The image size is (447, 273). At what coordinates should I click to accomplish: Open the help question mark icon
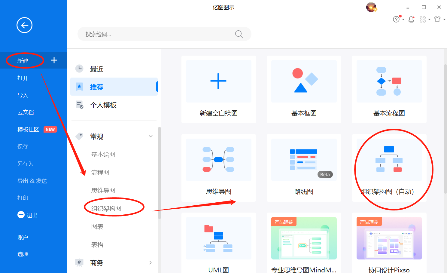(x=396, y=19)
